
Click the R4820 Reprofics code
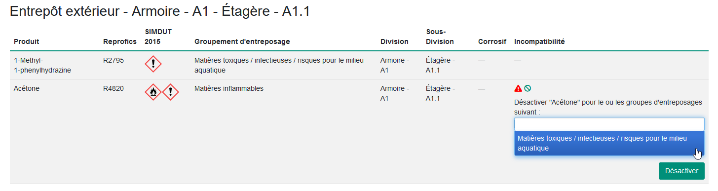click(113, 89)
